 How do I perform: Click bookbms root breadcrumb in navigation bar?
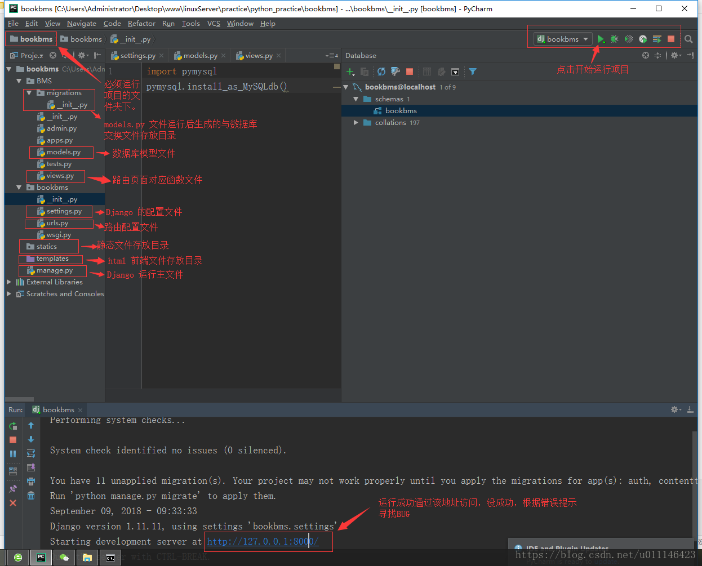(32, 39)
